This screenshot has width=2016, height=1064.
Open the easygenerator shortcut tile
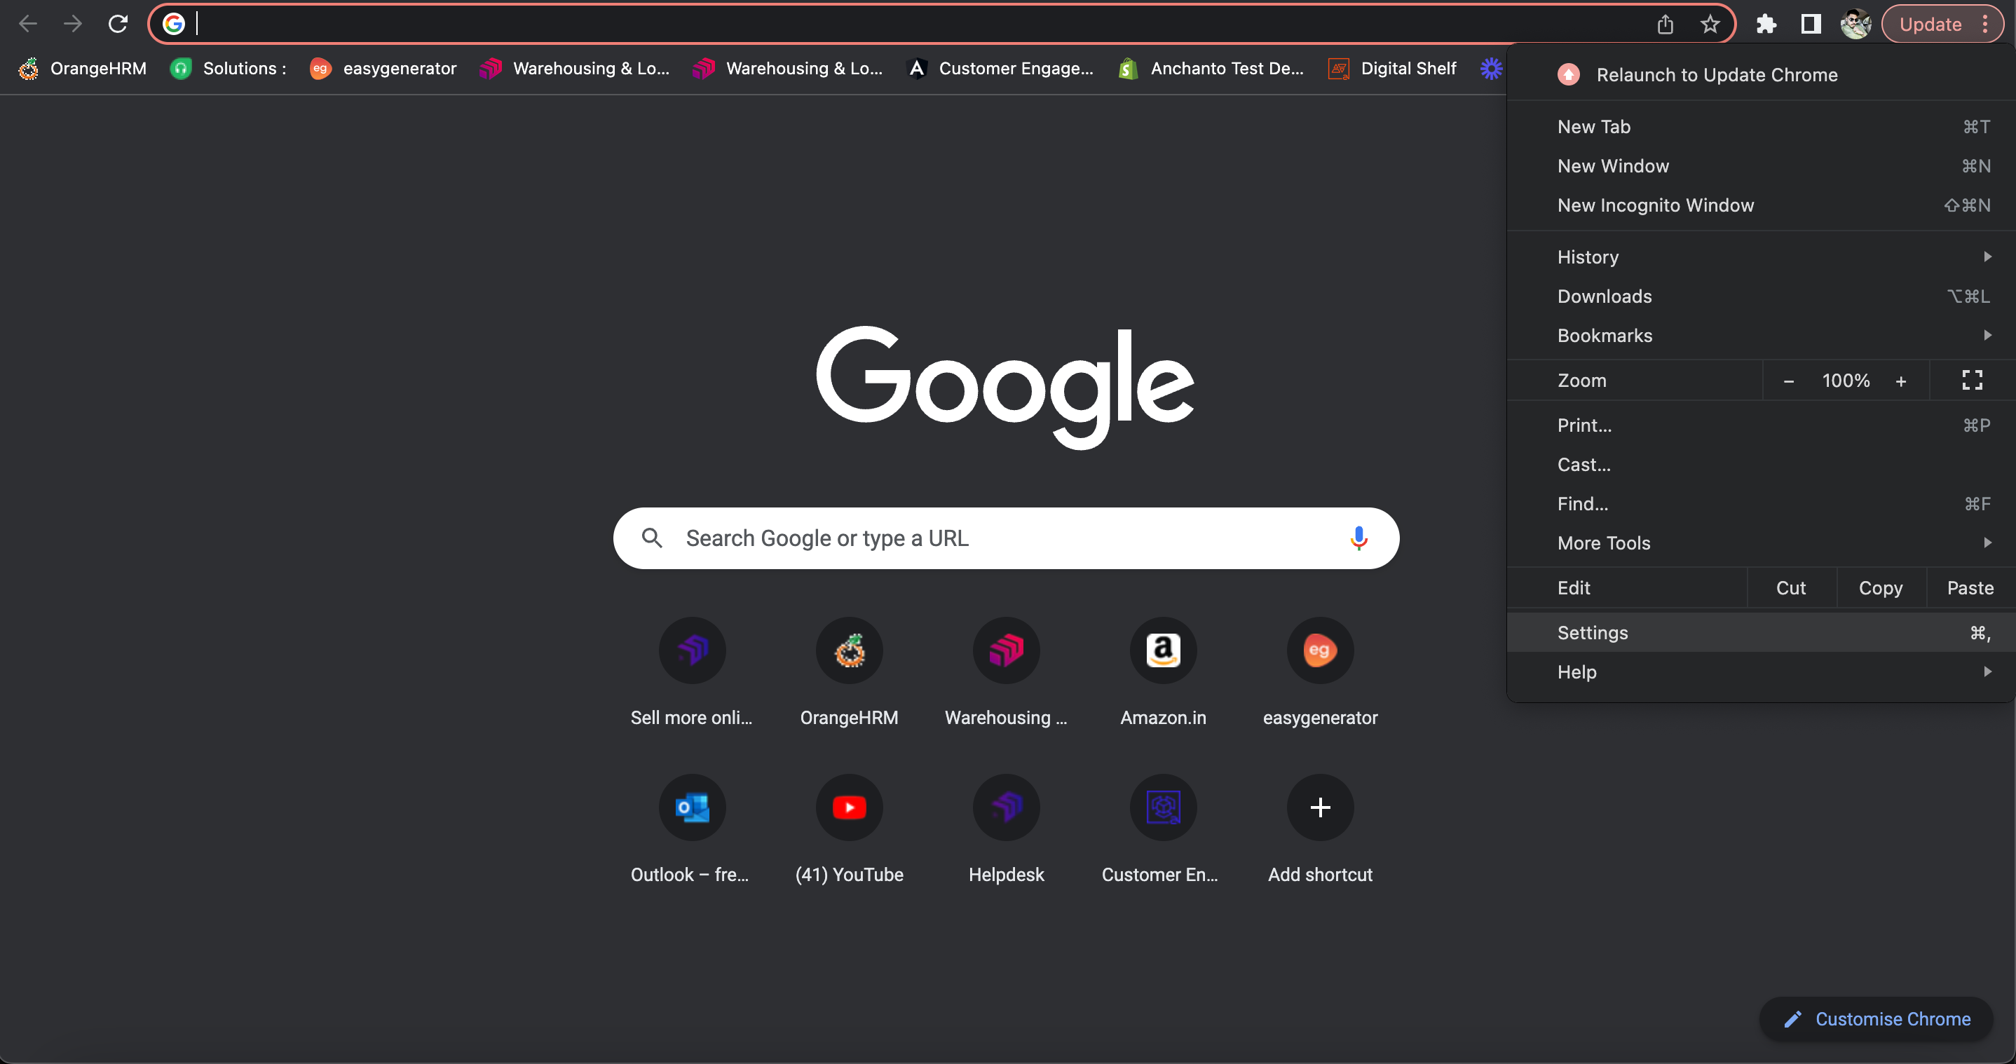[x=1320, y=673]
